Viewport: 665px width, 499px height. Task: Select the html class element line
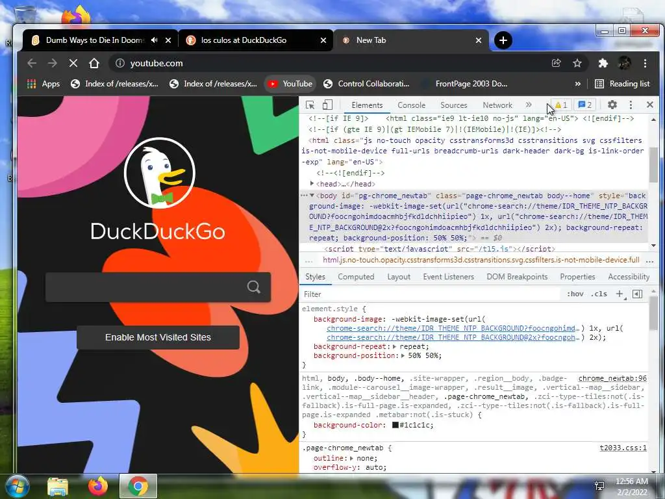(473, 151)
